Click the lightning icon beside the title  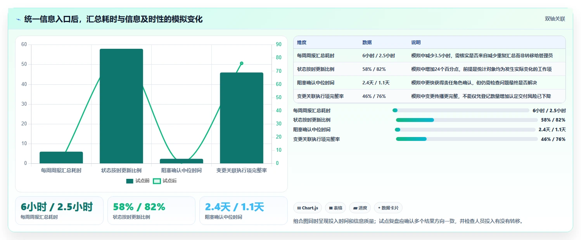19,19
